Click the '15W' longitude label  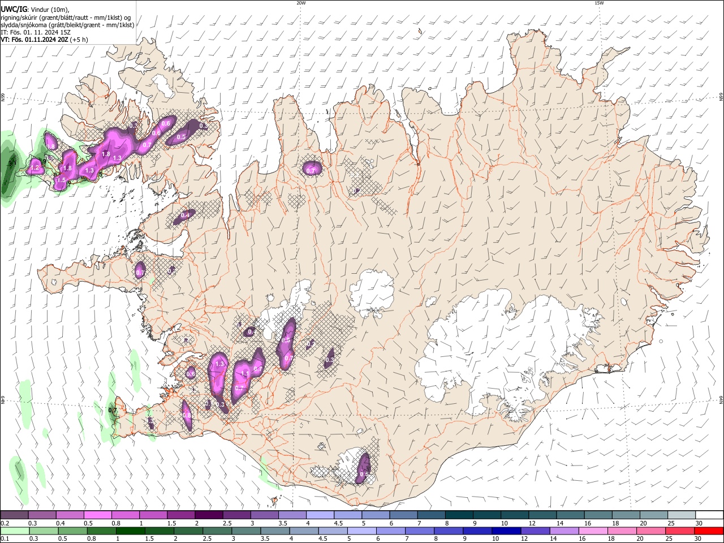[x=599, y=3]
